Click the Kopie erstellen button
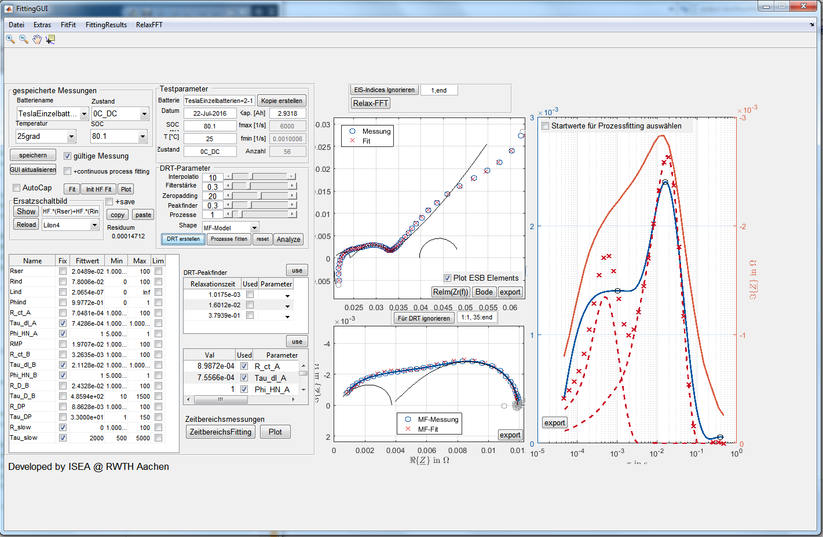The height and width of the screenshot is (537, 823). [281, 101]
